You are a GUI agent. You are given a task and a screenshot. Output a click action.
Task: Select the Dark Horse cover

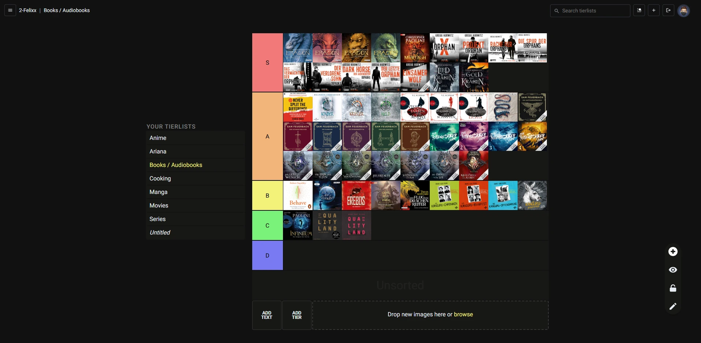(x=357, y=77)
